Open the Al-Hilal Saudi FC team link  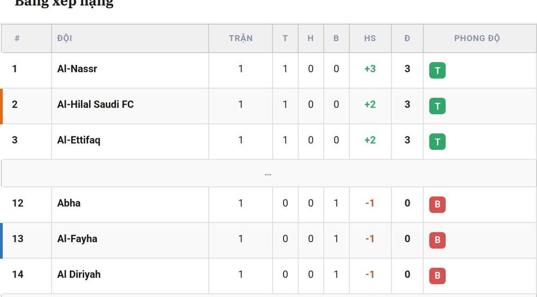pos(95,105)
